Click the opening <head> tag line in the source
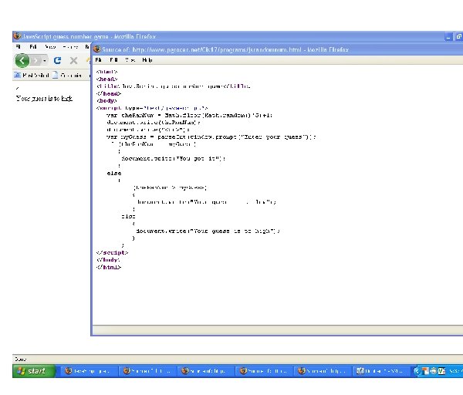The height and width of the screenshot is (395, 463). point(107,79)
